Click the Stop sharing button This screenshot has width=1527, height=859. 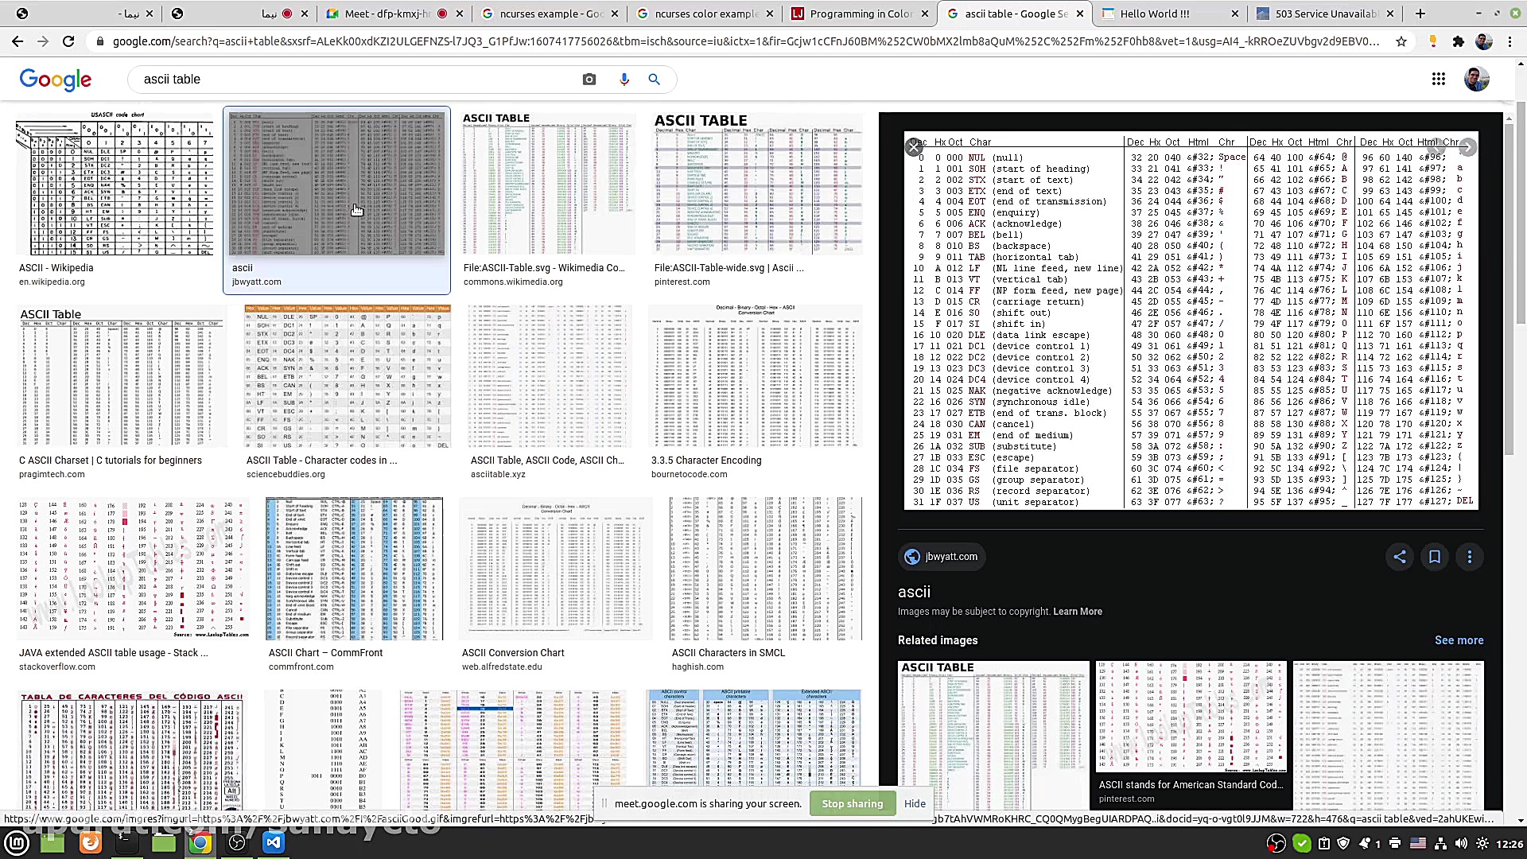[x=852, y=803]
